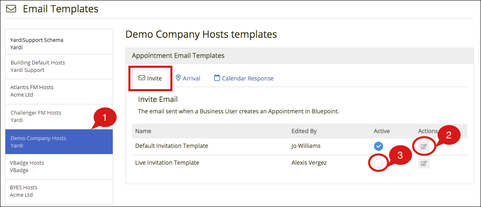This screenshot has height=207, width=481.
Task: Open Building Default Hosts templates
Action: pos(59,67)
